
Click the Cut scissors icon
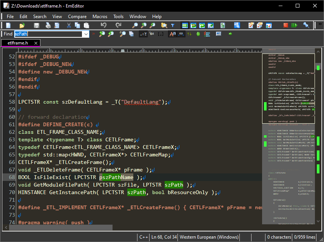point(69,25)
